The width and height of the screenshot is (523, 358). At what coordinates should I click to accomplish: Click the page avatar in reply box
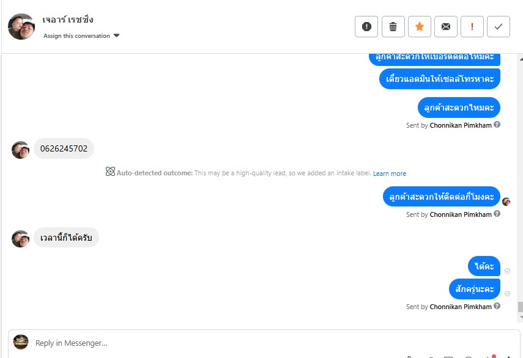[x=21, y=342]
